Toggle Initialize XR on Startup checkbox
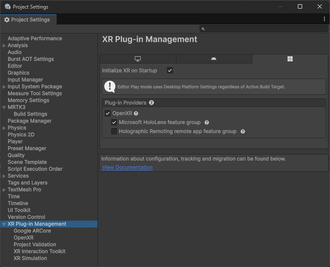This screenshot has height=267, width=330. pos(170,70)
